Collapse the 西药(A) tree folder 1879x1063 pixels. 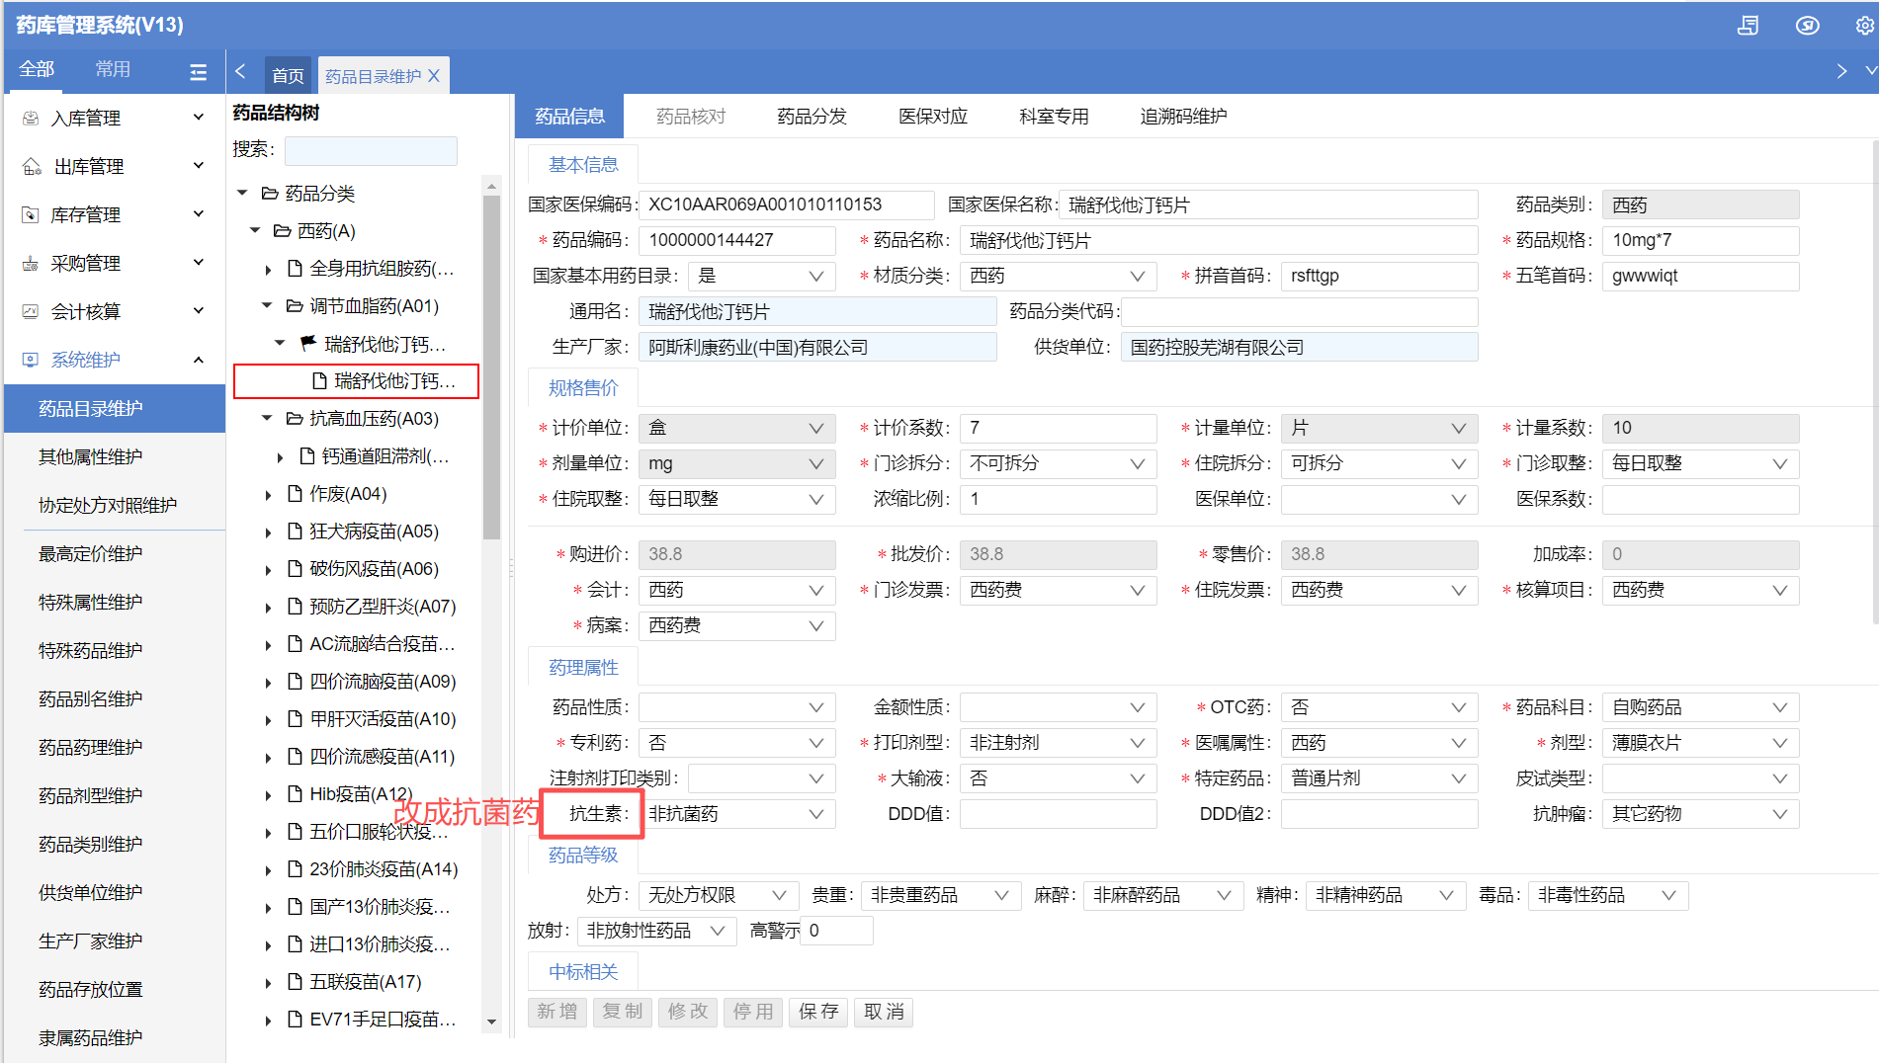(x=255, y=231)
